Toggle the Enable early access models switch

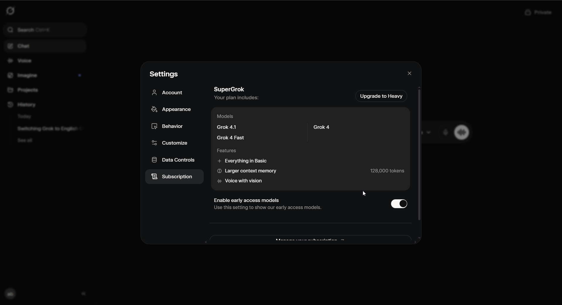coord(399,204)
